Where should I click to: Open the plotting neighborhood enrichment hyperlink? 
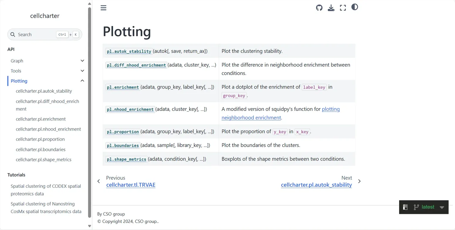(x=281, y=113)
